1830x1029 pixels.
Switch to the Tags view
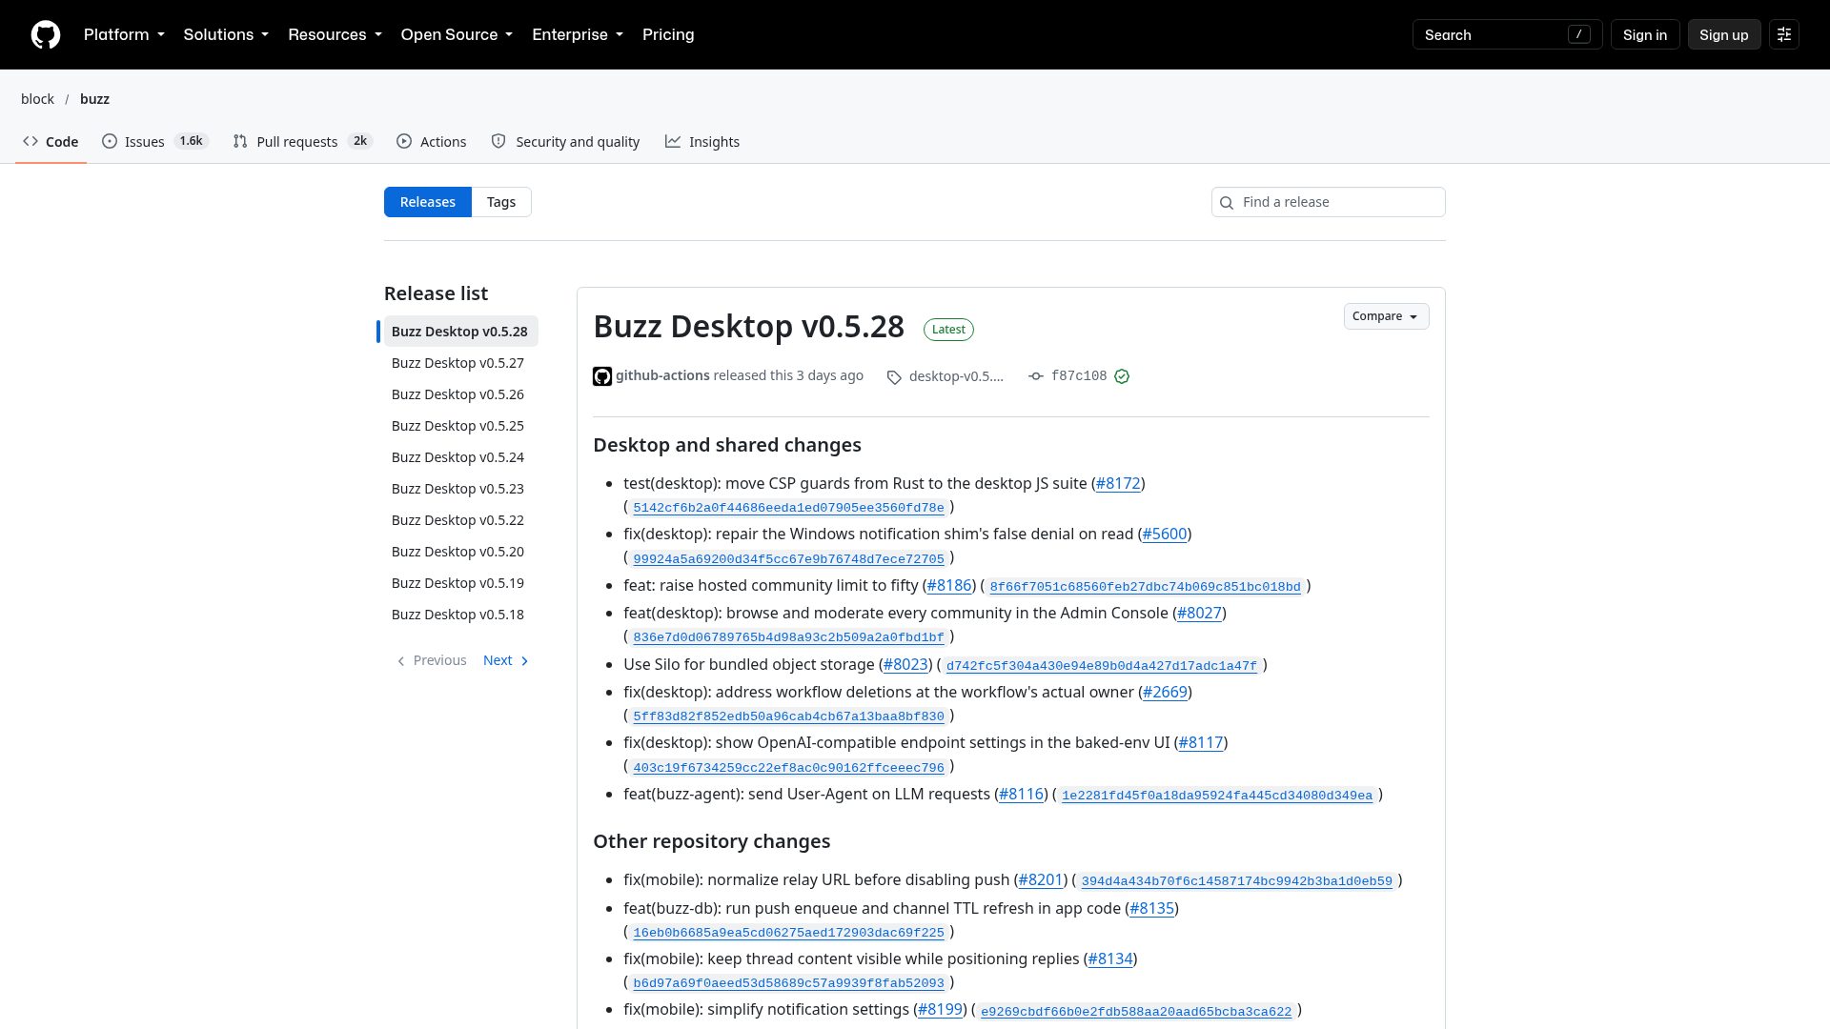(501, 202)
